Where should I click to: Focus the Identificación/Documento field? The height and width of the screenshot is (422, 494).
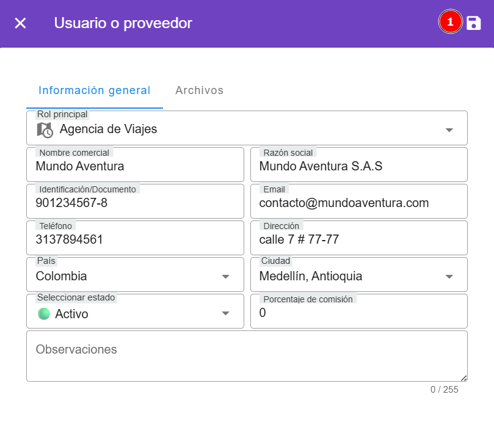(x=135, y=203)
